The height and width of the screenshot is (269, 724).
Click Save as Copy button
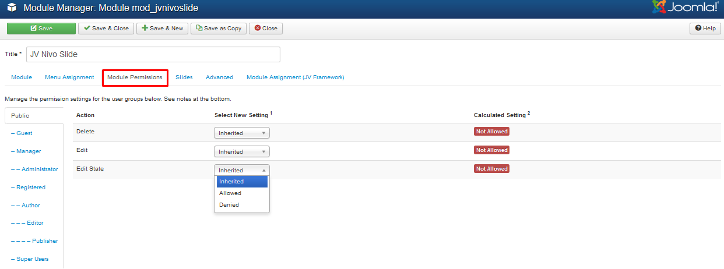219,29
